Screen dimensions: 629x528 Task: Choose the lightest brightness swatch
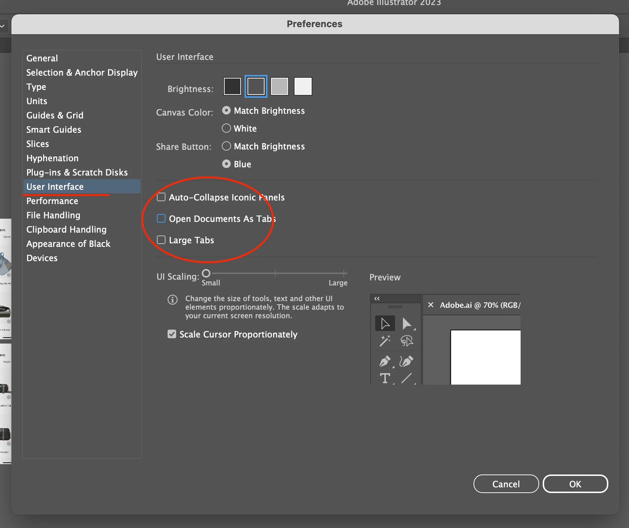click(303, 86)
